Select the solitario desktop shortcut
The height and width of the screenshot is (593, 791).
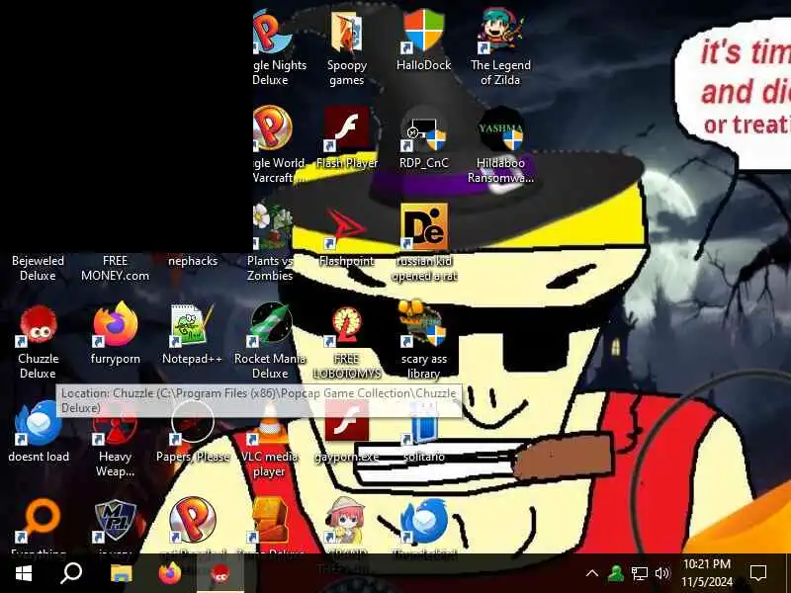423,430
